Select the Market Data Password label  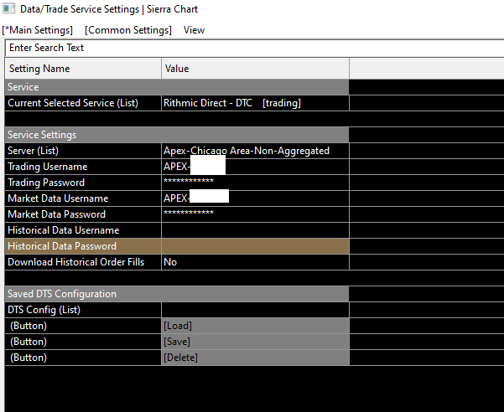[x=56, y=214]
